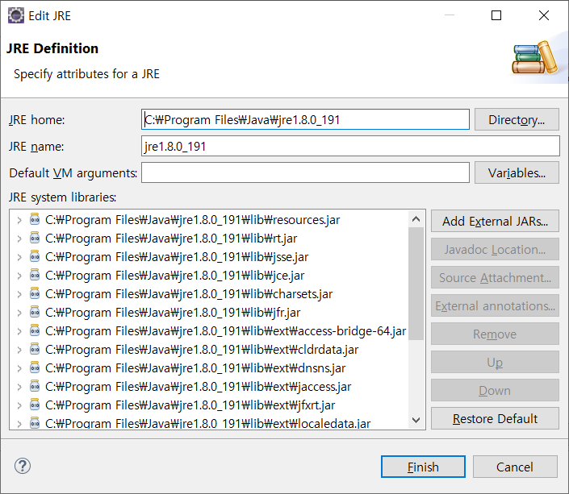Focus the JRE home text field
569x494 pixels.
pyautogui.click(x=305, y=119)
